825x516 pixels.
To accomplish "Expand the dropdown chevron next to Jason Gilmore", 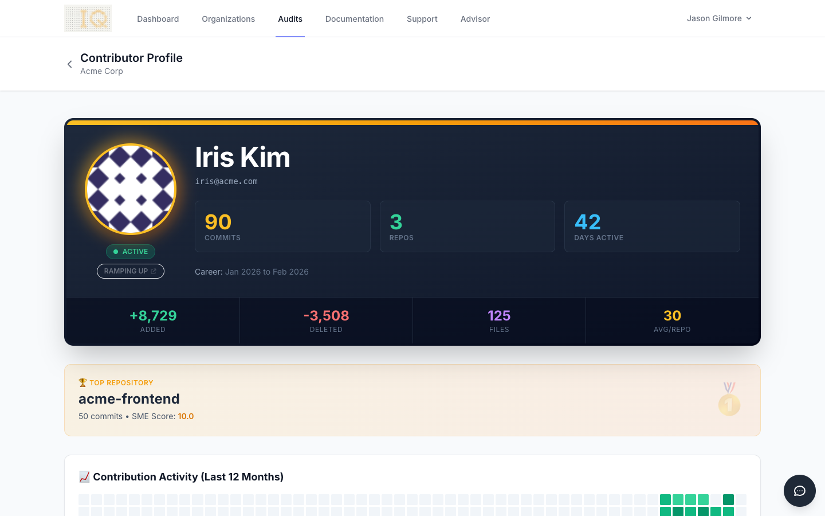I will 749,18.
